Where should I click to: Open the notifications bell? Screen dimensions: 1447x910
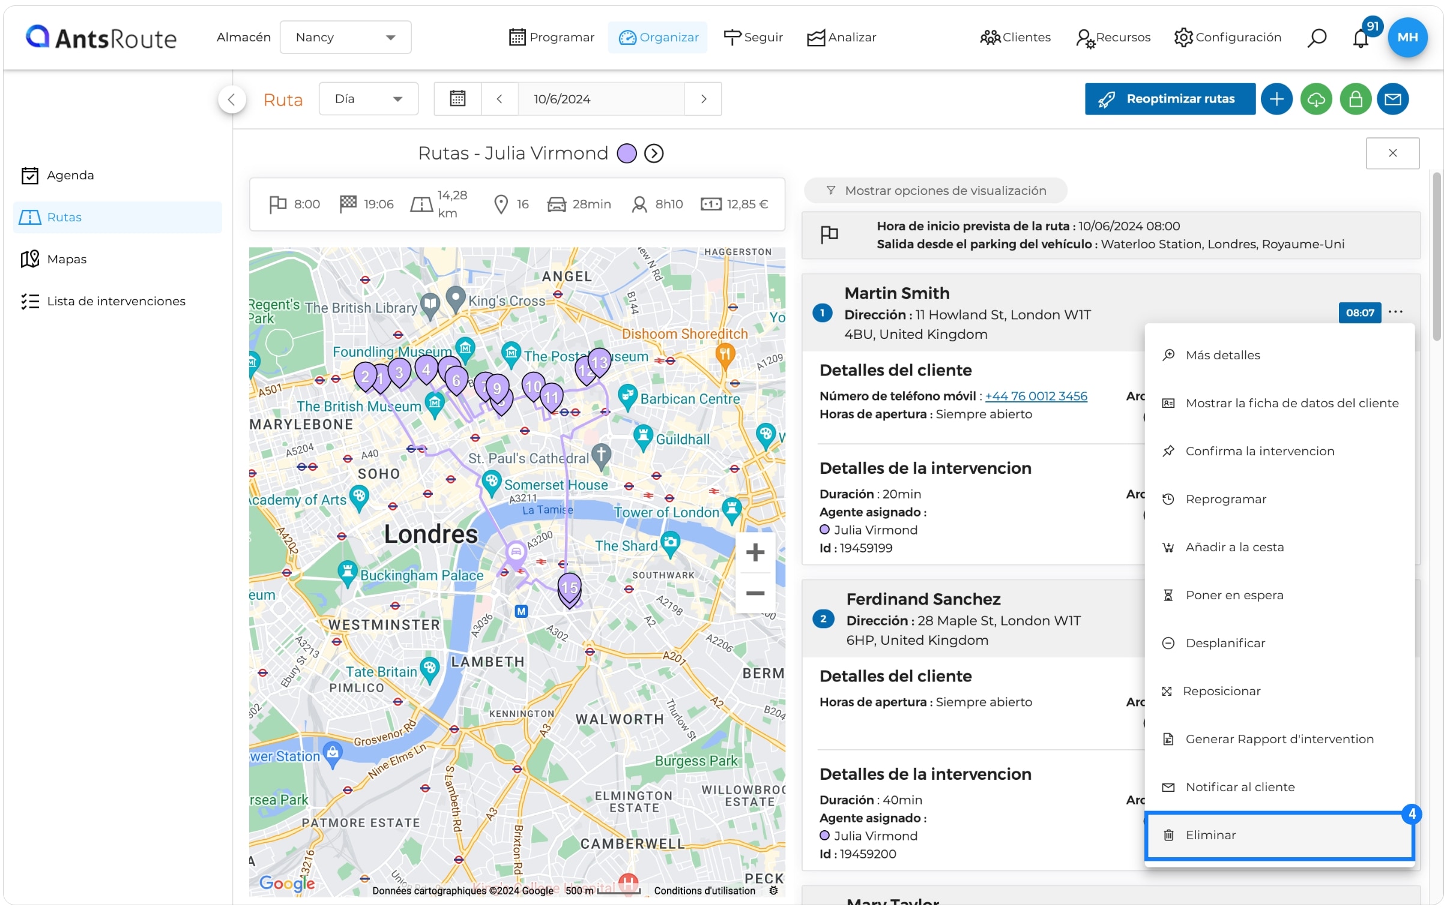click(x=1361, y=37)
